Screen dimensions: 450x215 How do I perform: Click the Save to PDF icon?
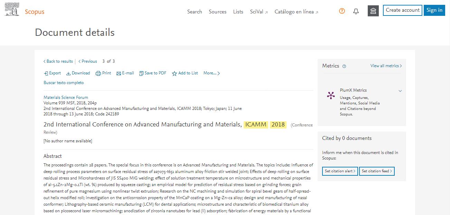click(x=141, y=73)
